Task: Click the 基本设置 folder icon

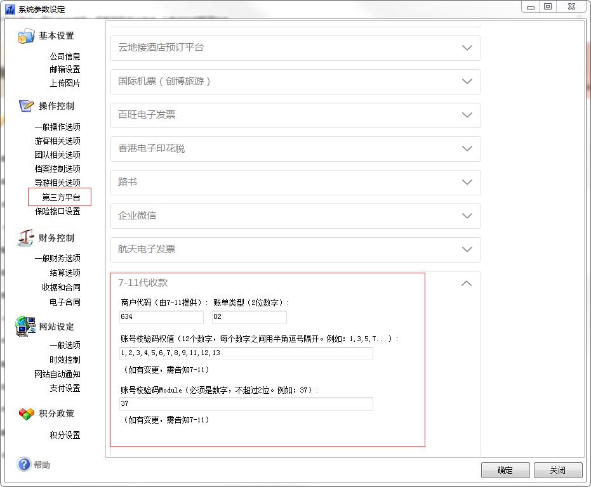Action: (26, 36)
